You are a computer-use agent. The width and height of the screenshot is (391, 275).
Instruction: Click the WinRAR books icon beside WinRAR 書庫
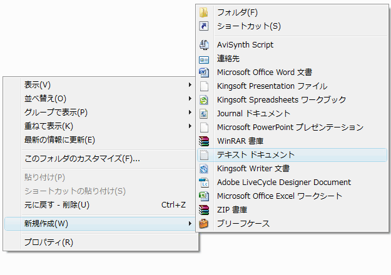pos(204,141)
